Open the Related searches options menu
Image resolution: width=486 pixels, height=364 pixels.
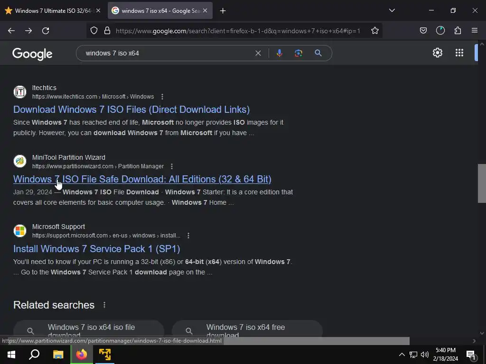(104, 305)
